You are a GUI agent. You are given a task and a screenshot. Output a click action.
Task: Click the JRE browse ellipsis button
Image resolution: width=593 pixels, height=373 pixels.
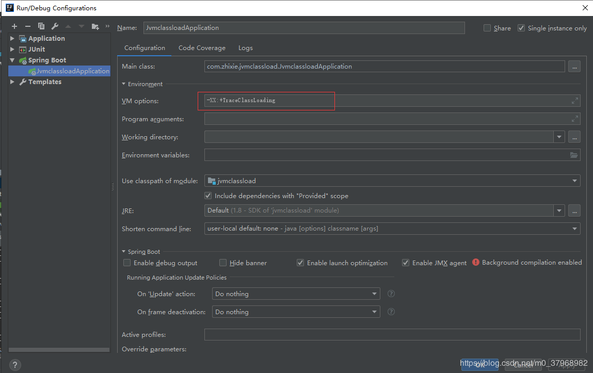click(574, 210)
